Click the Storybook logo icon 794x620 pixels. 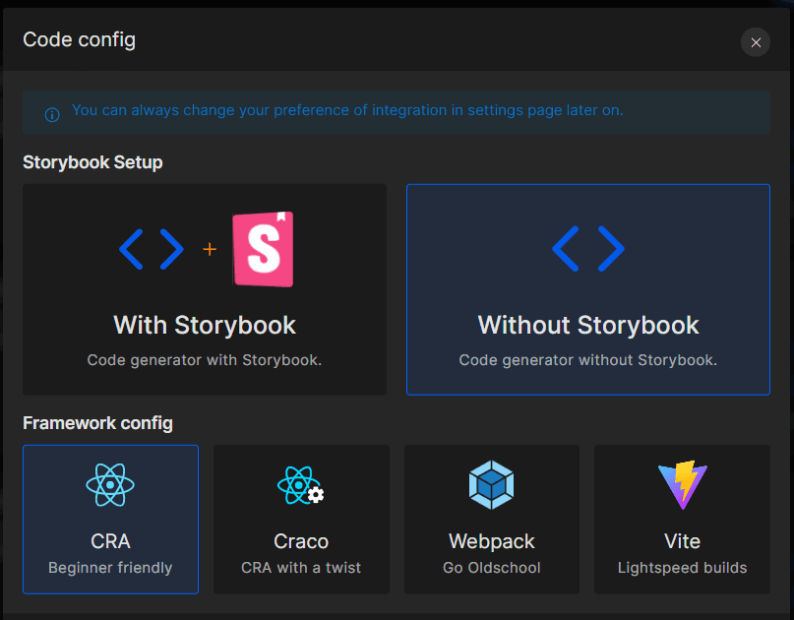(262, 249)
